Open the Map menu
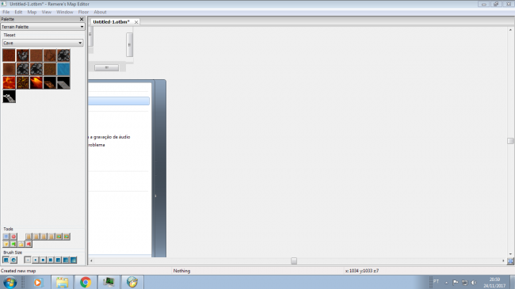515x289 pixels. pos(32,12)
